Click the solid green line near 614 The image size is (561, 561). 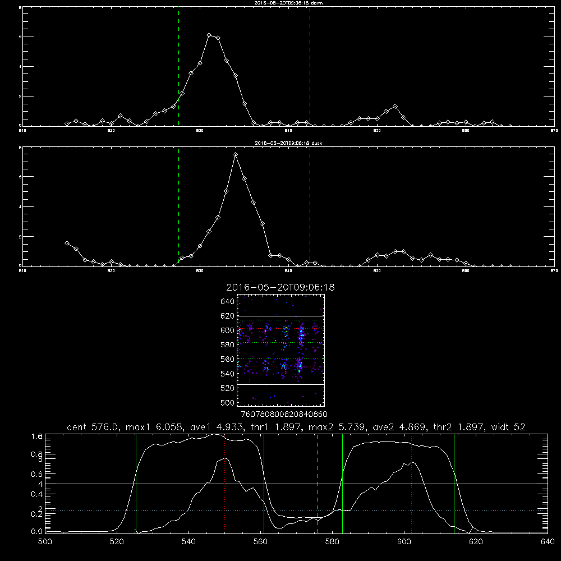[x=454, y=484]
